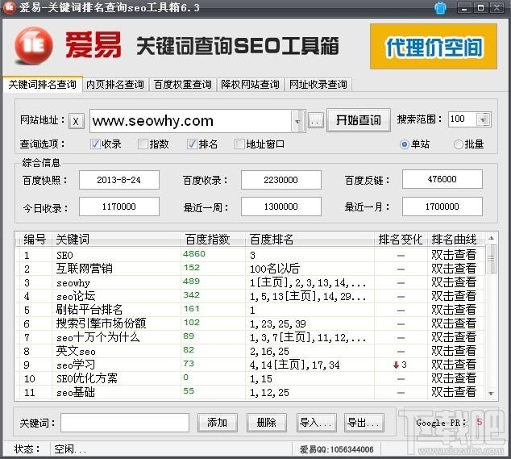Click the 今日收录 value field
Viewport: 511px width, 459px height.
pos(119,207)
